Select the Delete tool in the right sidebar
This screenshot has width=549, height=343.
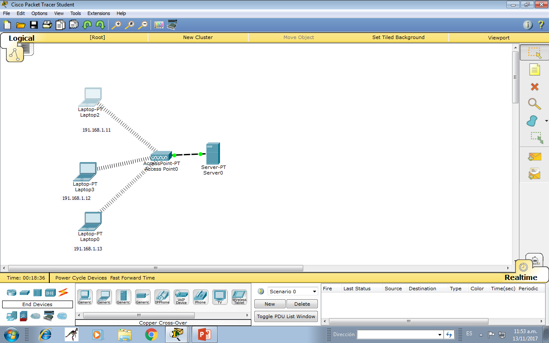pos(534,87)
